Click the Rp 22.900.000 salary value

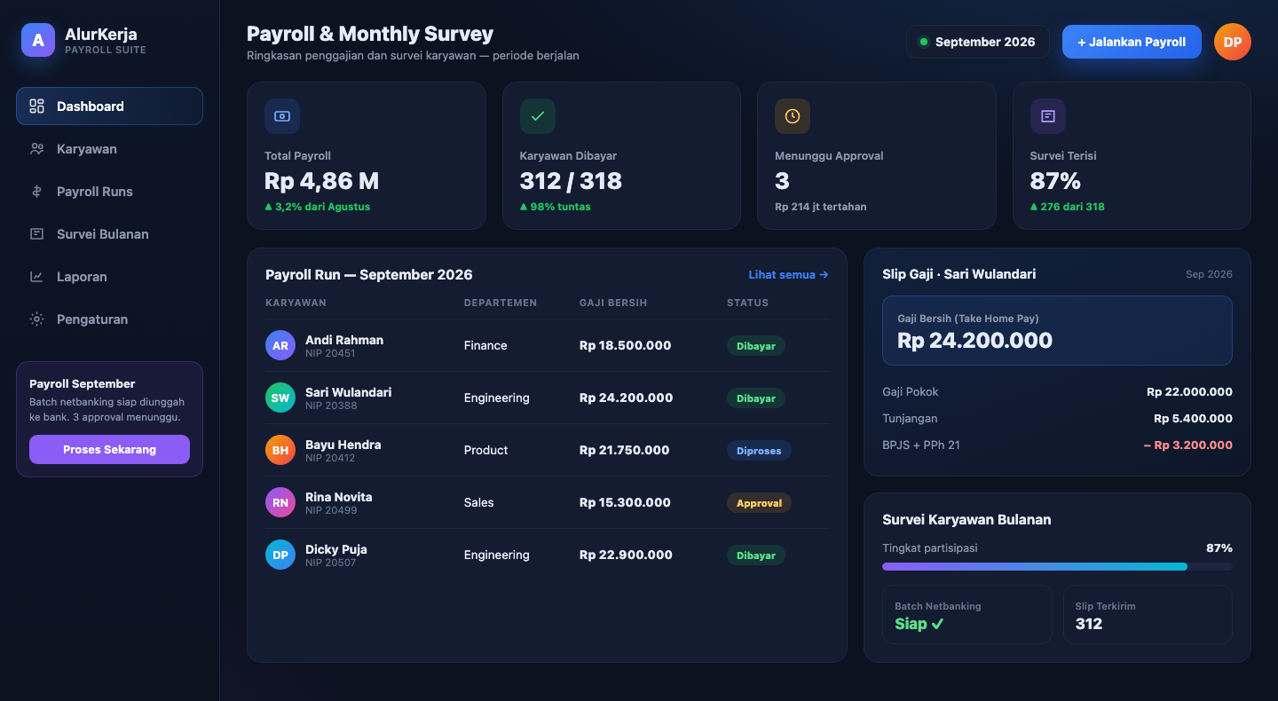click(x=626, y=555)
